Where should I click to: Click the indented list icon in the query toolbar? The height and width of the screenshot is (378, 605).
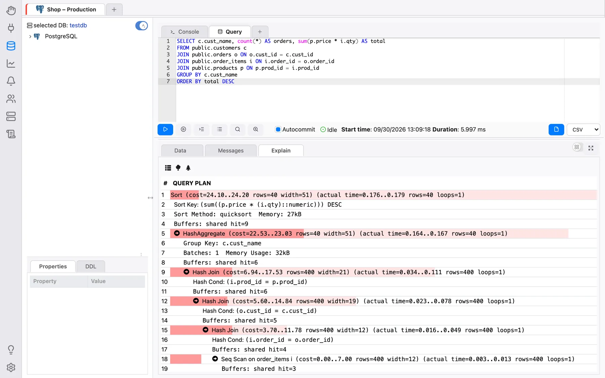click(201, 129)
